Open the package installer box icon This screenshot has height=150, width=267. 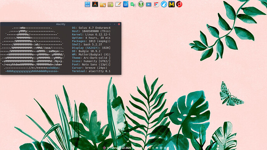tap(110, 4)
